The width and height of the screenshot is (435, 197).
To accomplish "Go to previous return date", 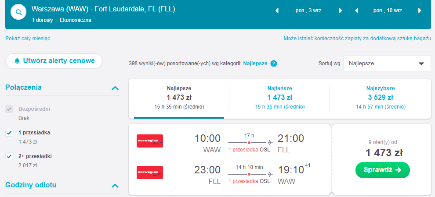I will [356, 11].
